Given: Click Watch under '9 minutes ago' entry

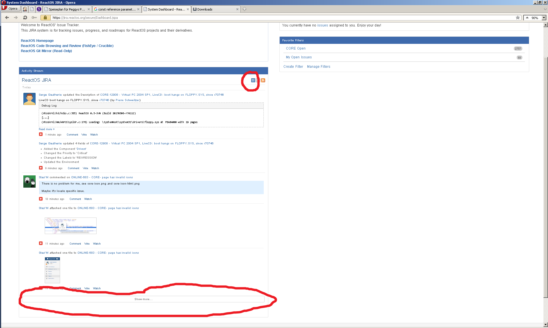Looking at the screenshot, I should click(95, 168).
